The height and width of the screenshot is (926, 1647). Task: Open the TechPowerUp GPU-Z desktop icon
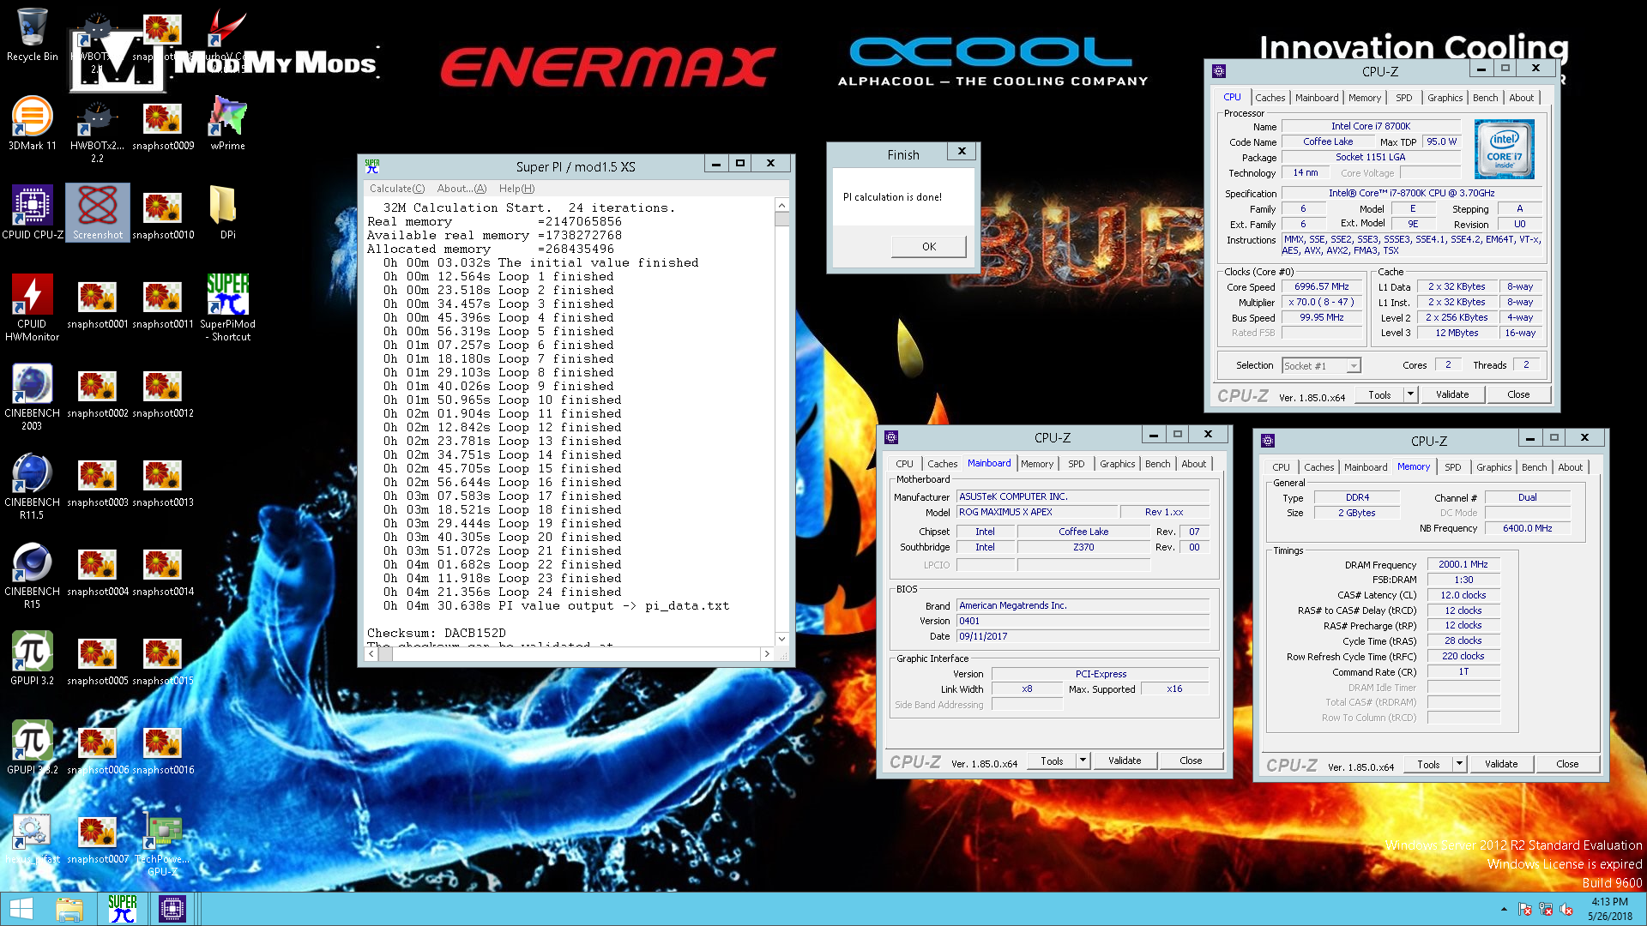162,843
